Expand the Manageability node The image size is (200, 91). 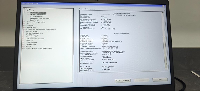click(23, 37)
